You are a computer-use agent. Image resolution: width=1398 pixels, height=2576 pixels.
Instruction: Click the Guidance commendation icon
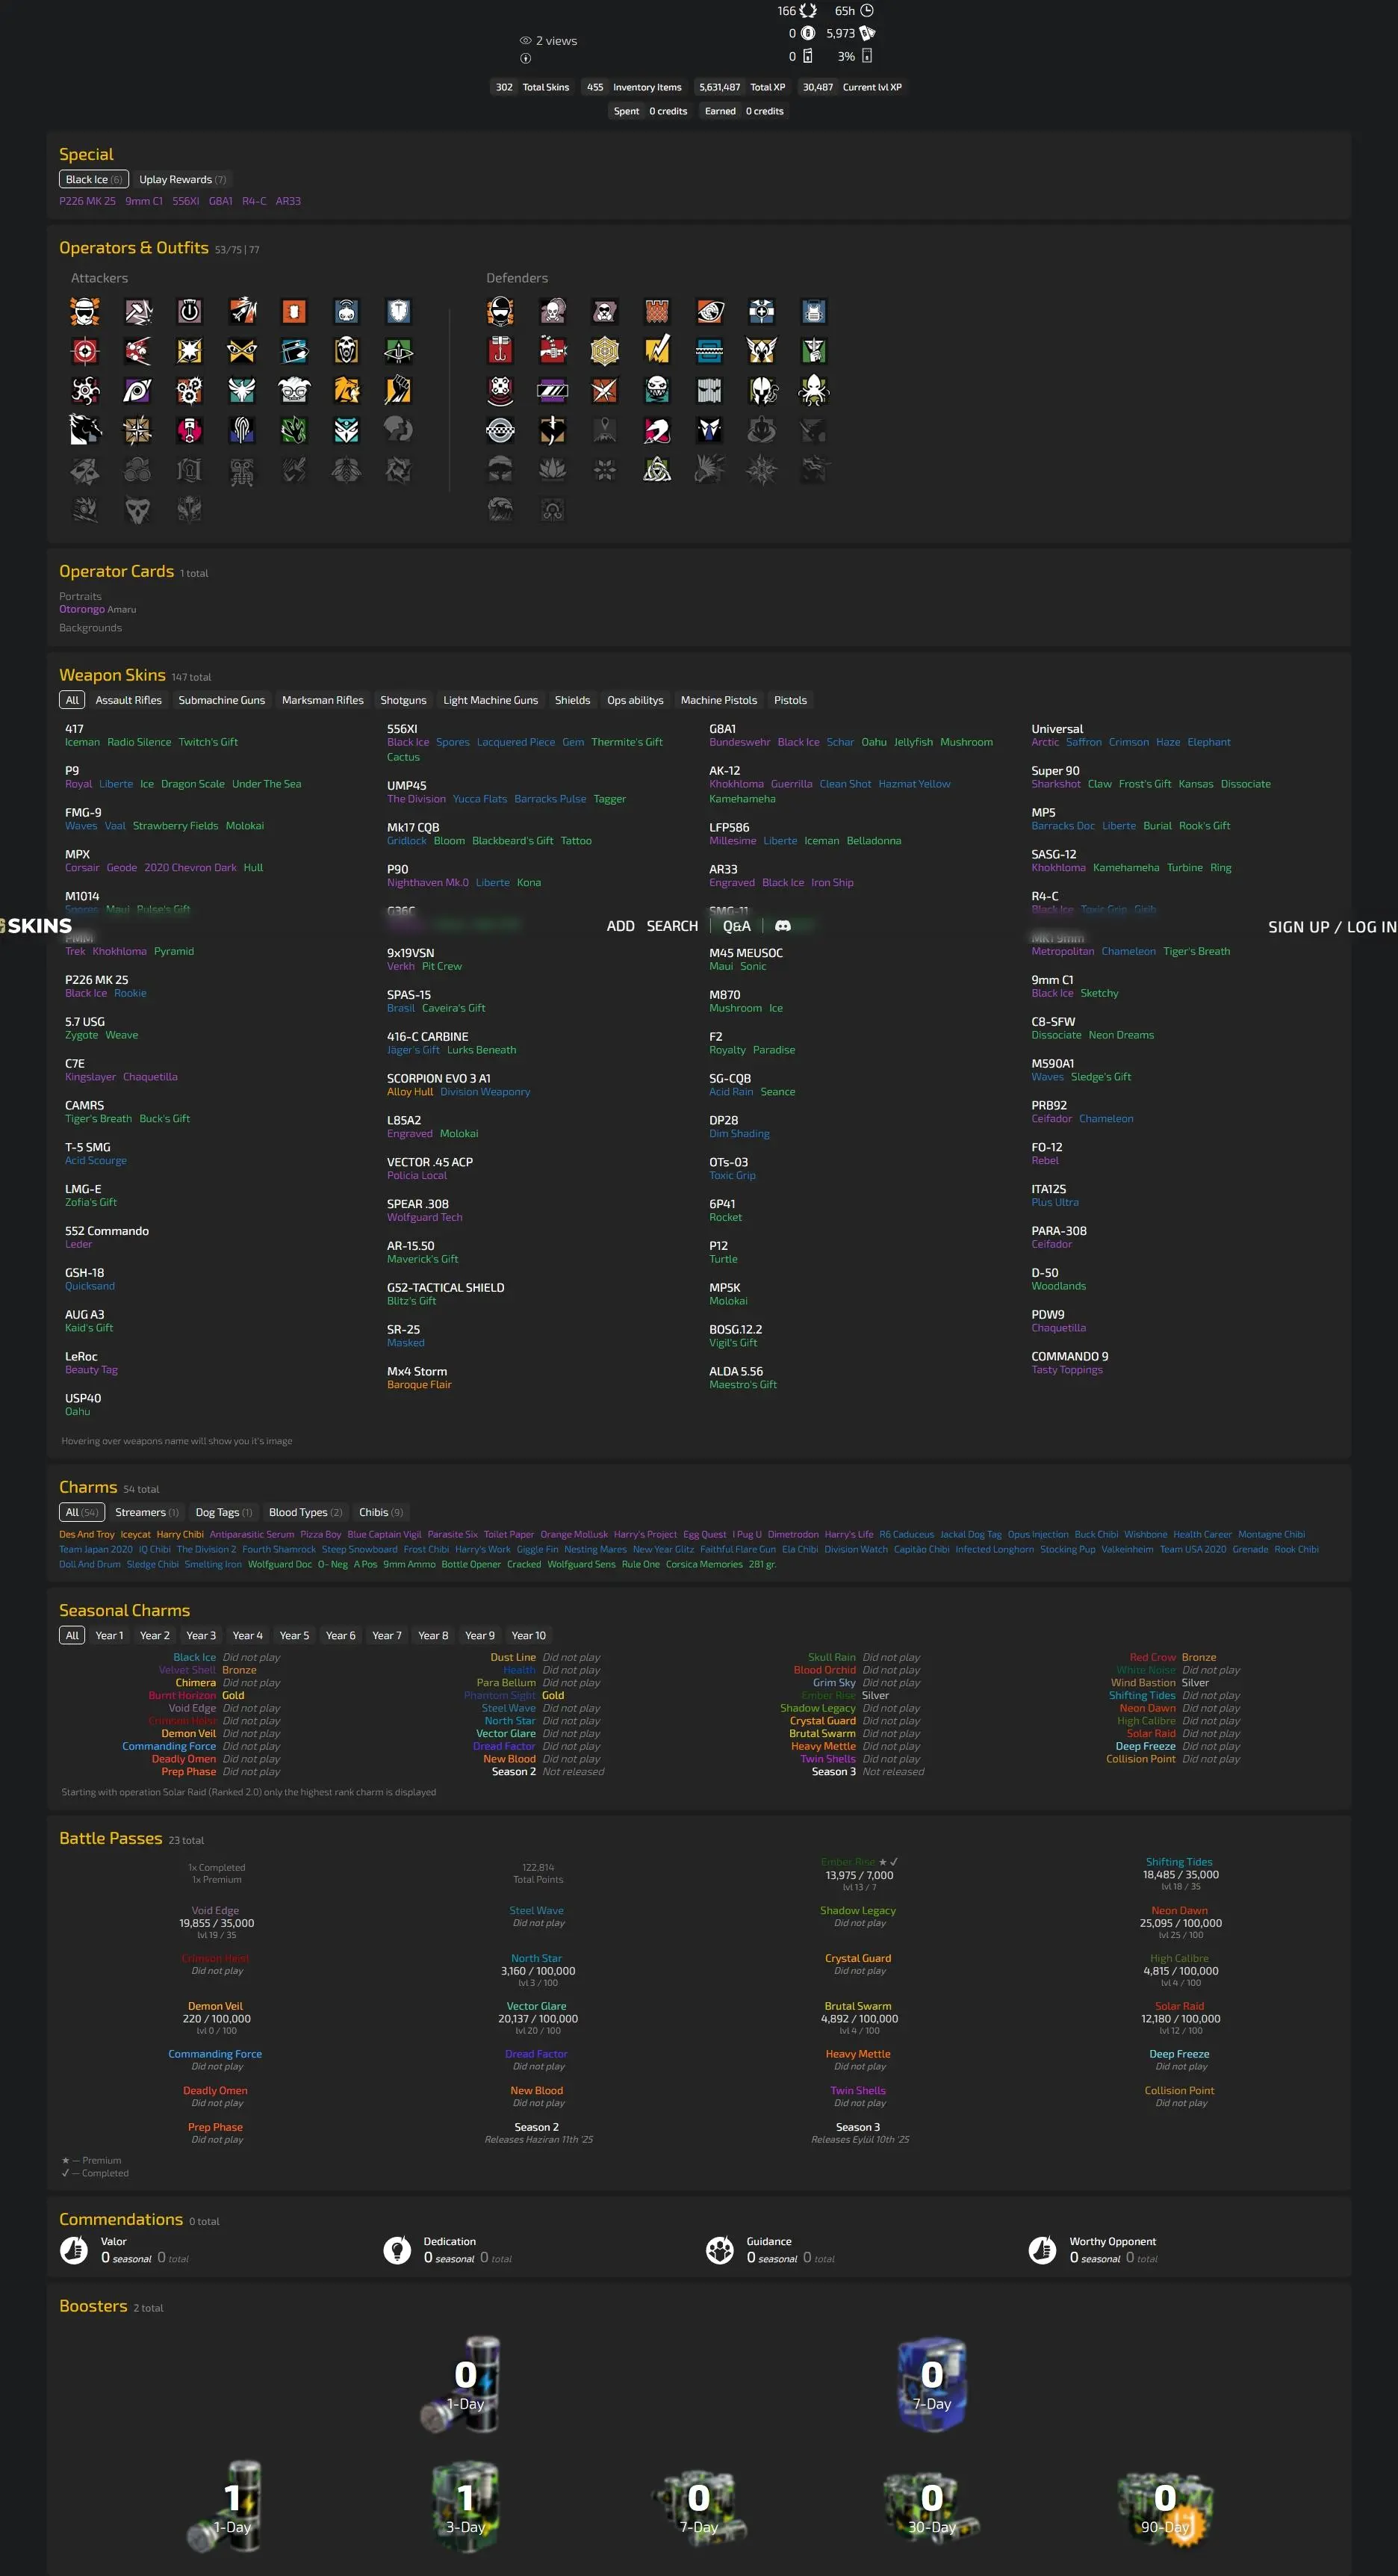719,2249
